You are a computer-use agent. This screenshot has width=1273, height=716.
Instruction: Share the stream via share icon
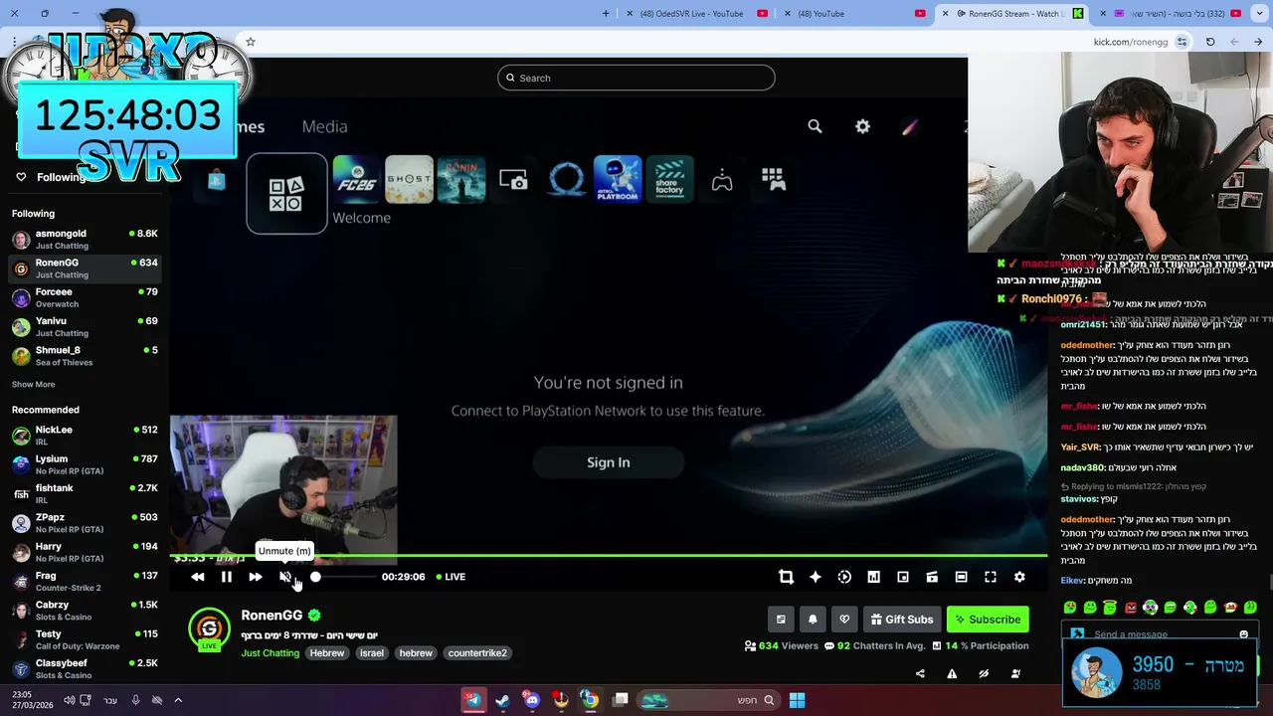(920, 673)
